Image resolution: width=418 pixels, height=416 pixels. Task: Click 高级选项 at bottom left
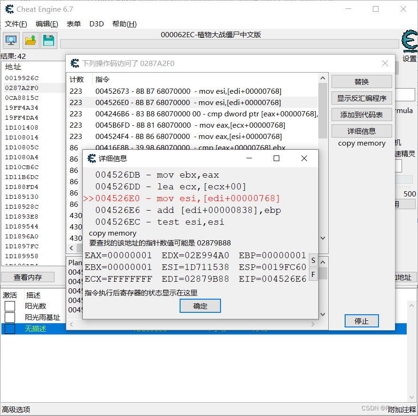[x=16, y=409]
